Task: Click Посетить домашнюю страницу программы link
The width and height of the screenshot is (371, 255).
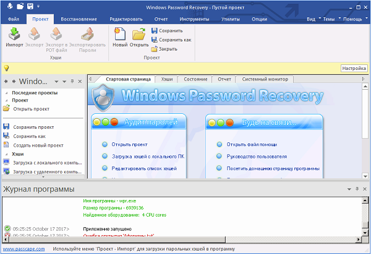Action: click(x=273, y=168)
